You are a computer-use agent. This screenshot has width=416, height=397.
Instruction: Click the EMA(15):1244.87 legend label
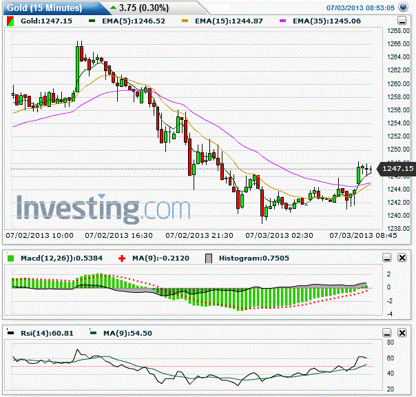229,21
